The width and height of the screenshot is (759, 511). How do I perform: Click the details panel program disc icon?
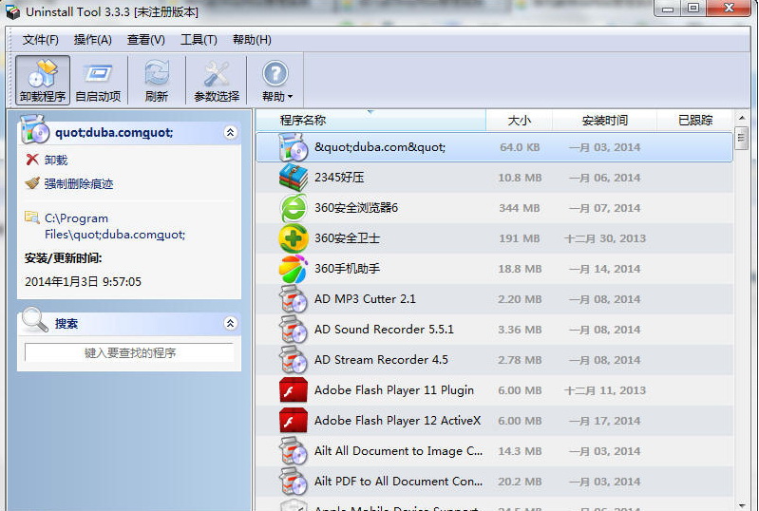coord(35,130)
